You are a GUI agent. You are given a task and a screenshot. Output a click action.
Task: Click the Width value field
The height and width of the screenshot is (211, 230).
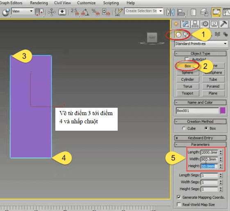(x=210, y=159)
